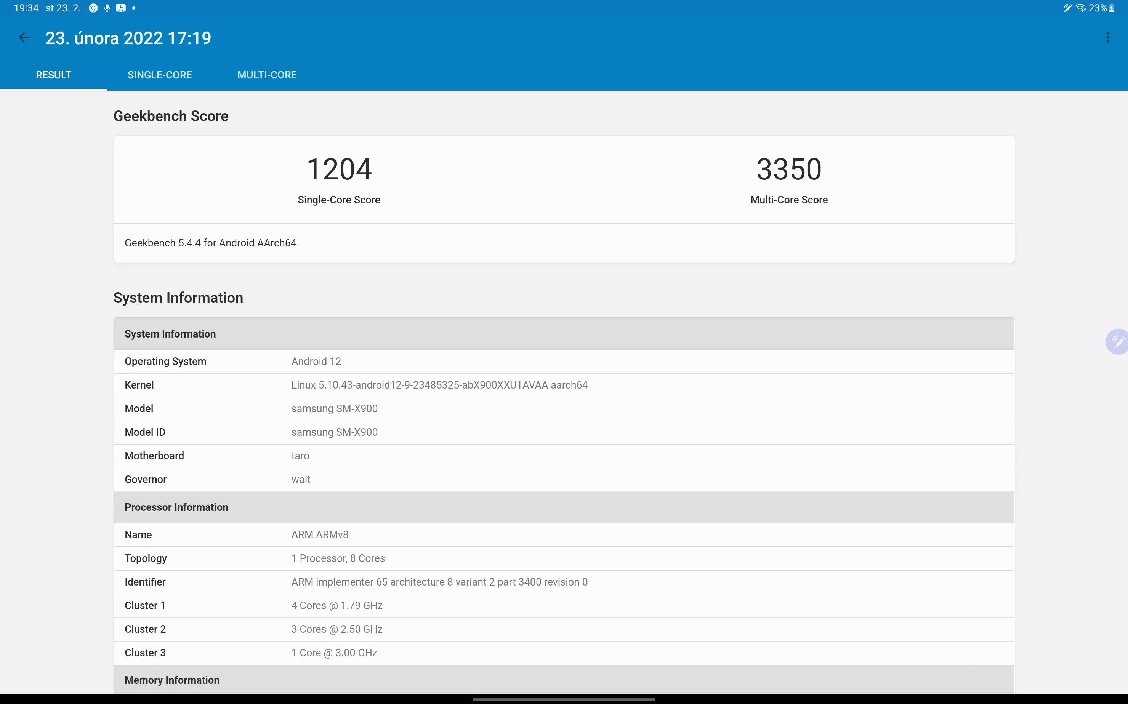The height and width of the screenshot is (704, 1128).
Task: Select the Geekbench Score heading
Action: coord(171,116)
